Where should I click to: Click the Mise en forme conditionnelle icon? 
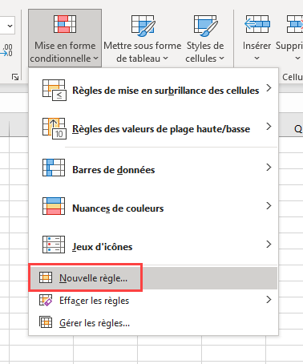[65, 24]
